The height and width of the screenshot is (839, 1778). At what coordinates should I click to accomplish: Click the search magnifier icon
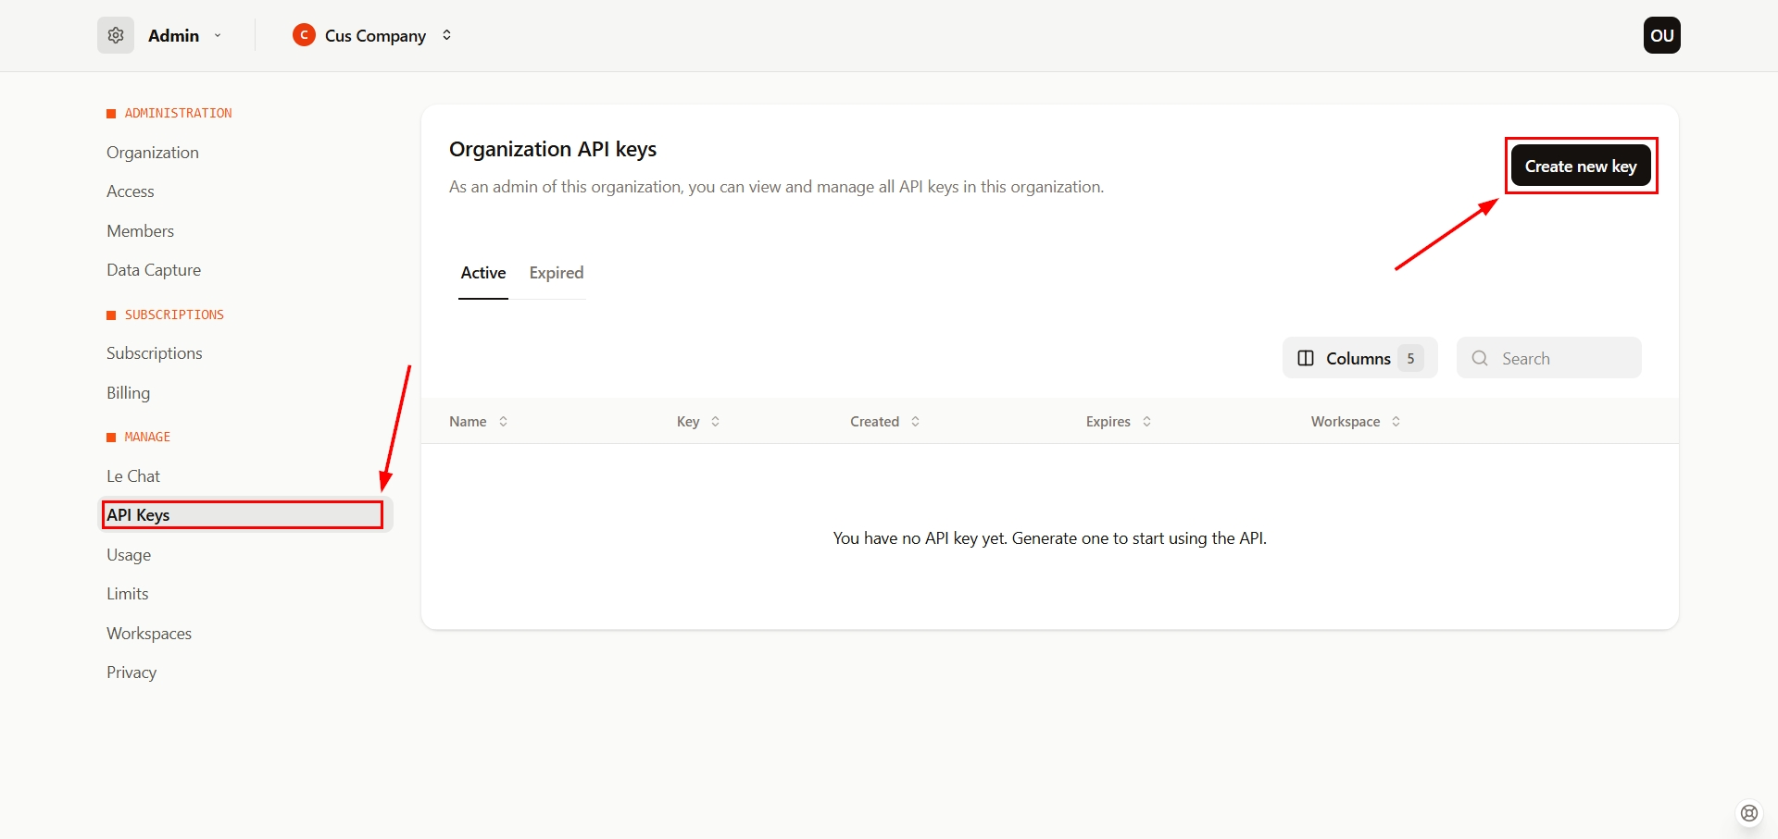[x=1479, y=358]
